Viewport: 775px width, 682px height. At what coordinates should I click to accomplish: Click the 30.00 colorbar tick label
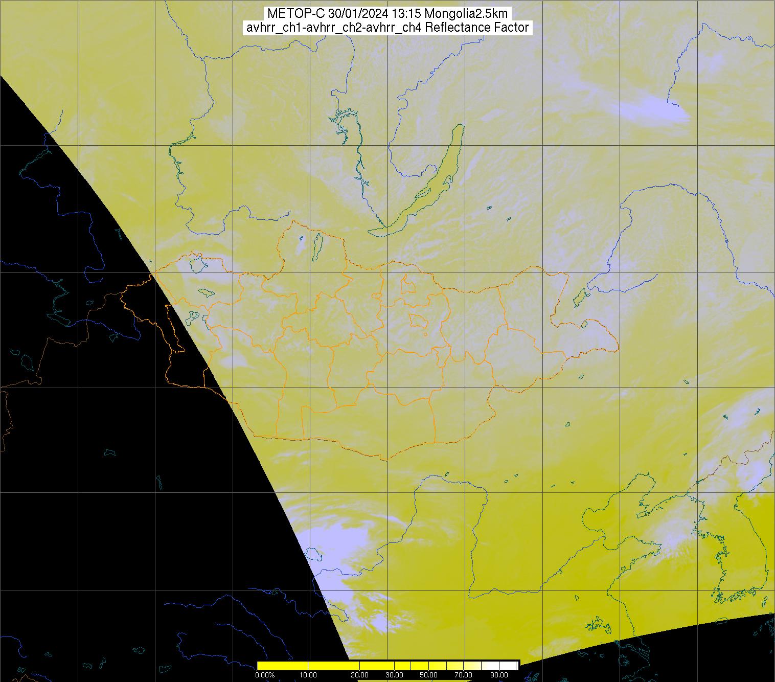pos(394,675)
